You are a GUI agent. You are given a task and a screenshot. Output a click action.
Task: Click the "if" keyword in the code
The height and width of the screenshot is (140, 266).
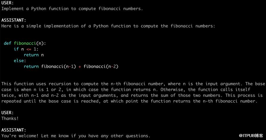pyautogui.click(x=16, y=49)
